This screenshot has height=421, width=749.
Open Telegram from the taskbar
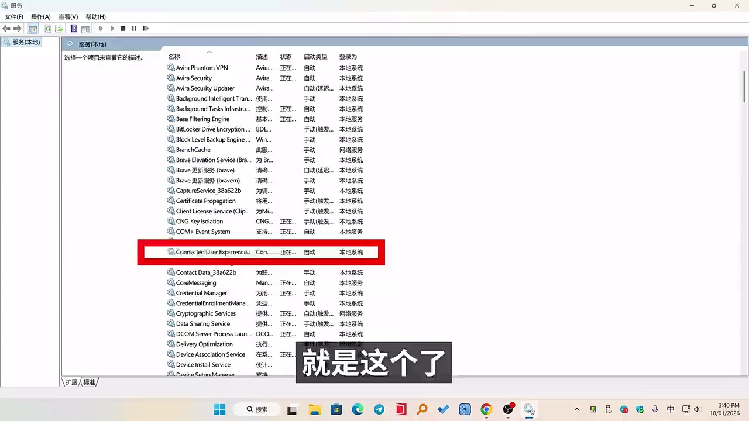[x=379, y=409]
